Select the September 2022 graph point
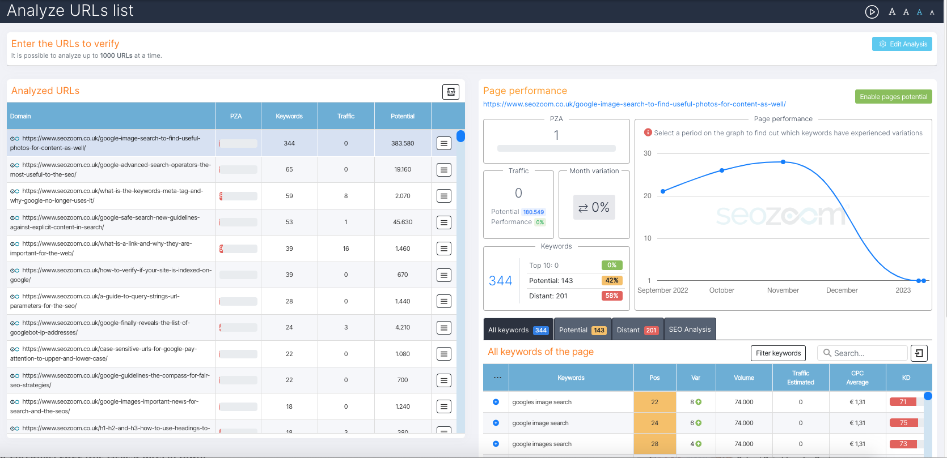 (x=663, y=191)
